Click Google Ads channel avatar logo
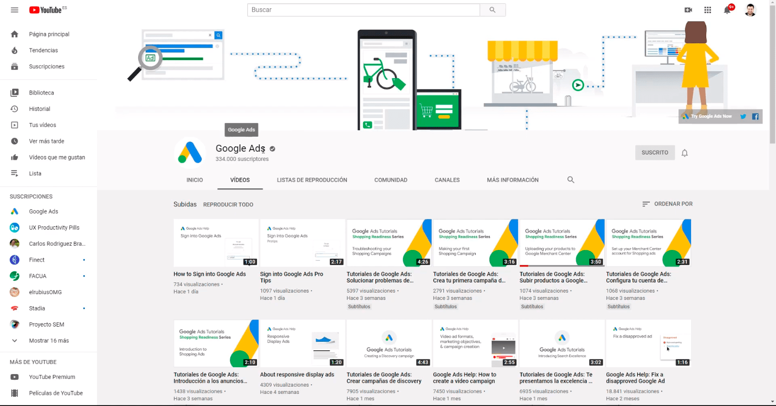 (x=190, y=153)
